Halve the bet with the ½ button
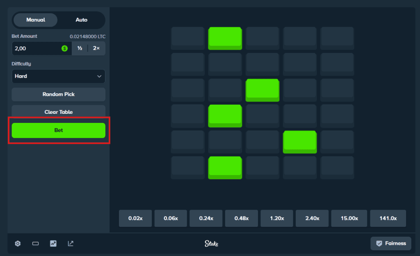The height and width of the screenshot is (256, 420). click(x=79, y=48)
